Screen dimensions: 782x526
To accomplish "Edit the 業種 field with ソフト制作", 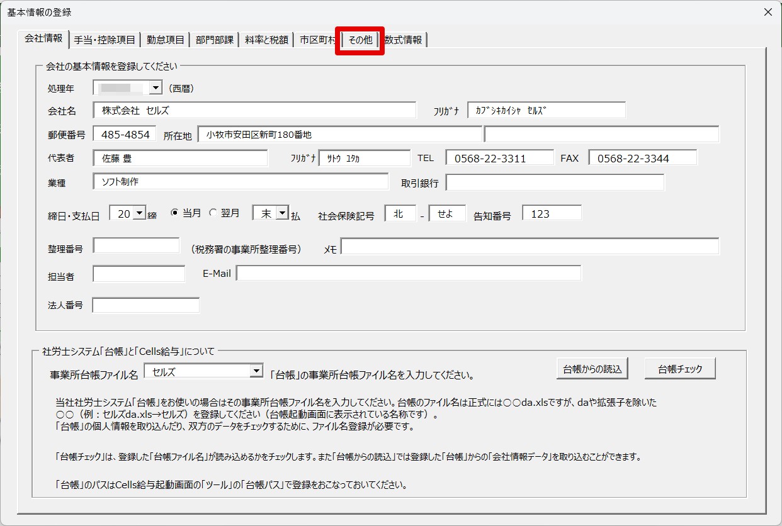I will pos(241,182).
